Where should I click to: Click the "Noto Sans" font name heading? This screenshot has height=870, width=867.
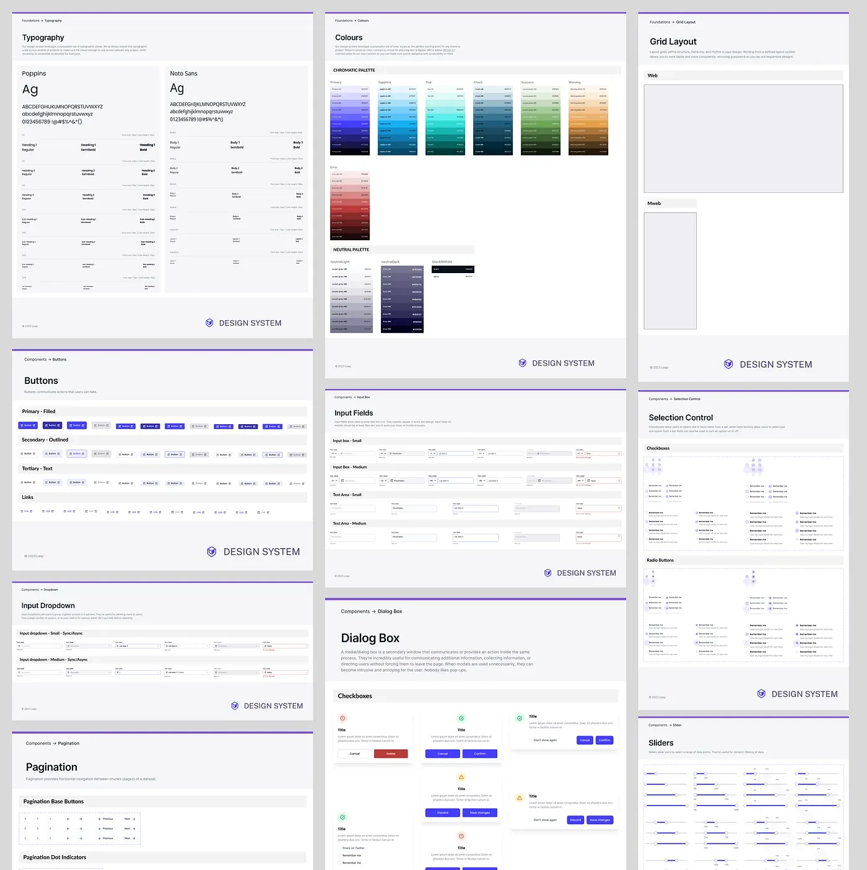click(184, 73)
